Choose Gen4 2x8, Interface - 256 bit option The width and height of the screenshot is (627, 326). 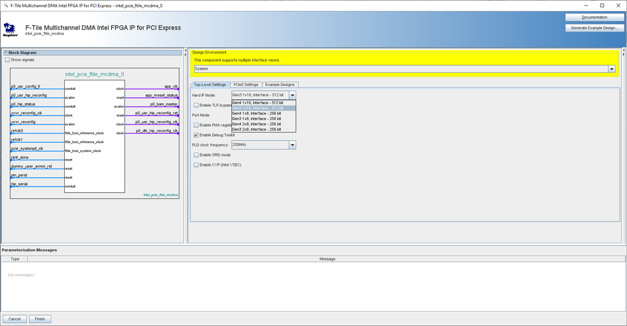257,124
